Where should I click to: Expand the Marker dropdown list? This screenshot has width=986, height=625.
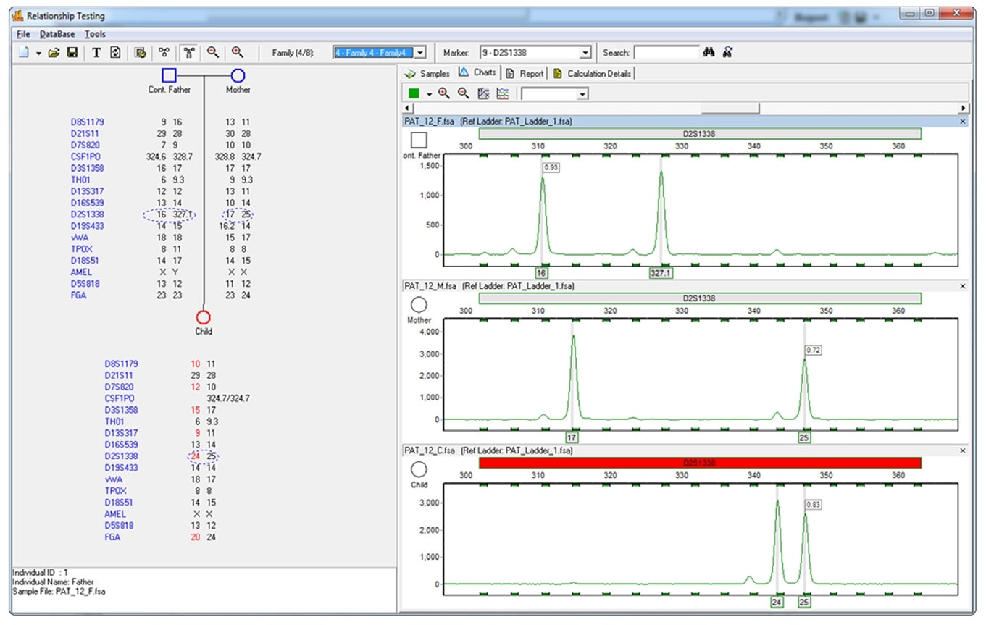[x=585, y=53]
